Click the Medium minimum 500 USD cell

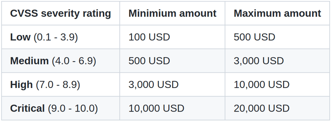172,61
